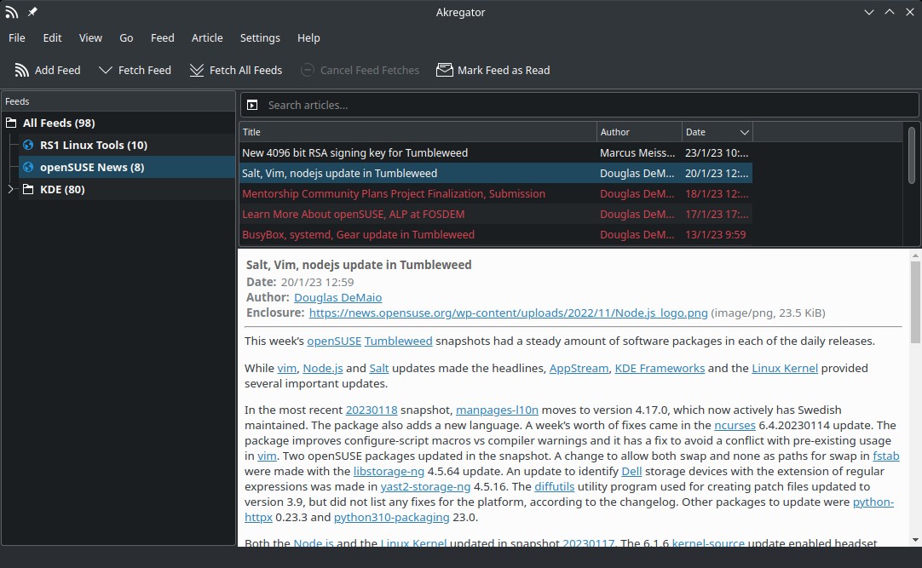Click the Dell link

coord(631,471)
